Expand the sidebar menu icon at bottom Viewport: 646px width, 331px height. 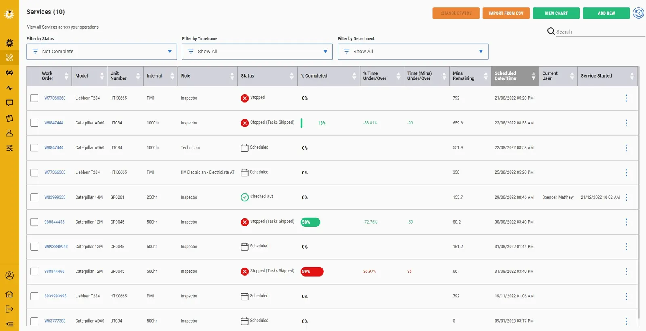point(9,324)
